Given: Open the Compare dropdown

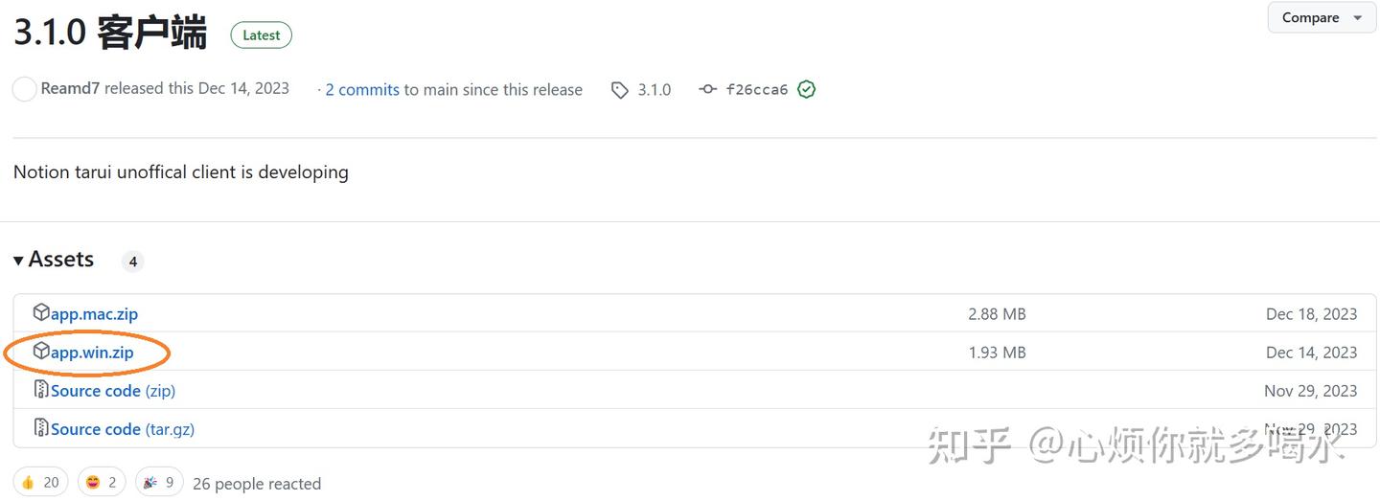Looking at the screenshot, I should (1322, 18).
